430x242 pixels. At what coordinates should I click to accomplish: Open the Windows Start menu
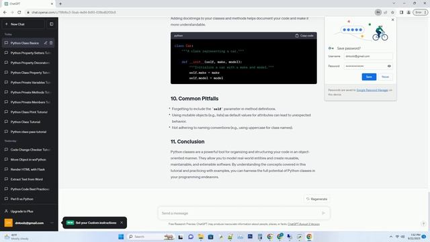121,237
